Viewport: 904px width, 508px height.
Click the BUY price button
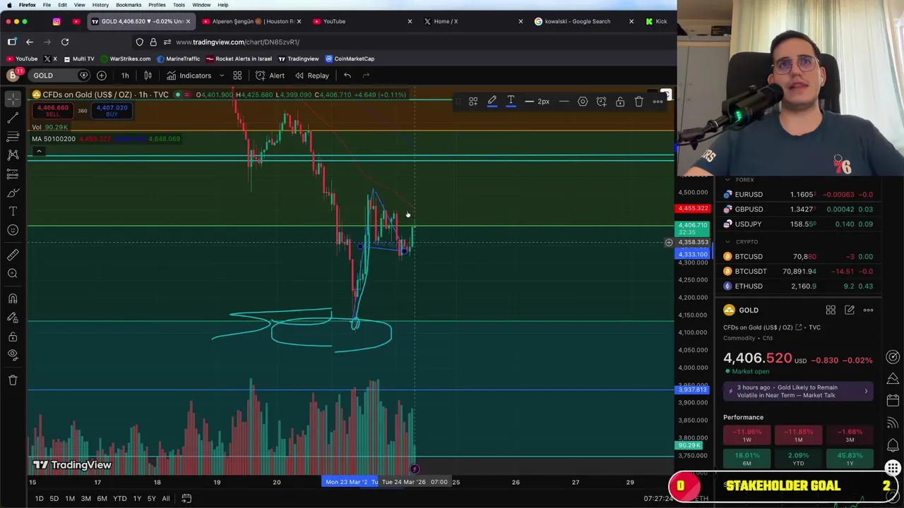pos(112,111)
